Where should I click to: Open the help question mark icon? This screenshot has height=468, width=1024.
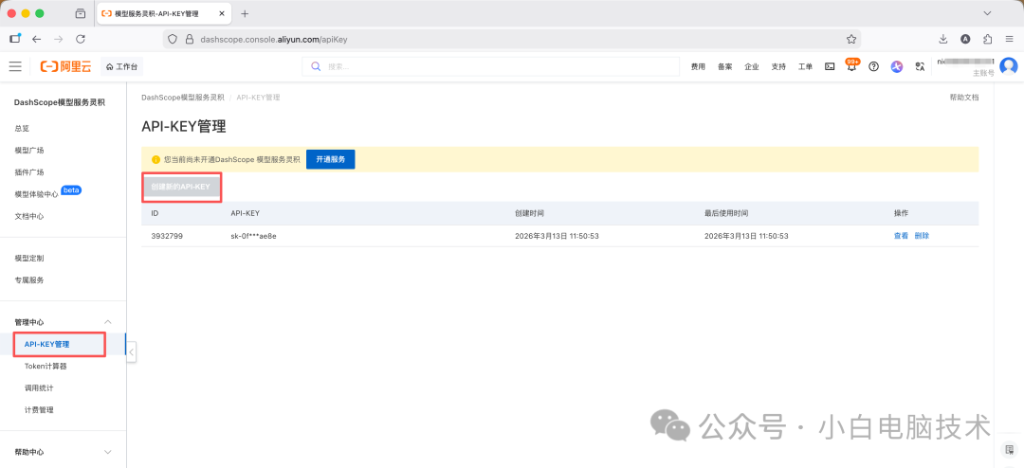click(x=874, y=66)
